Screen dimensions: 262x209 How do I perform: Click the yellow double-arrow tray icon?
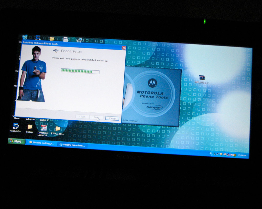[235, 155]
